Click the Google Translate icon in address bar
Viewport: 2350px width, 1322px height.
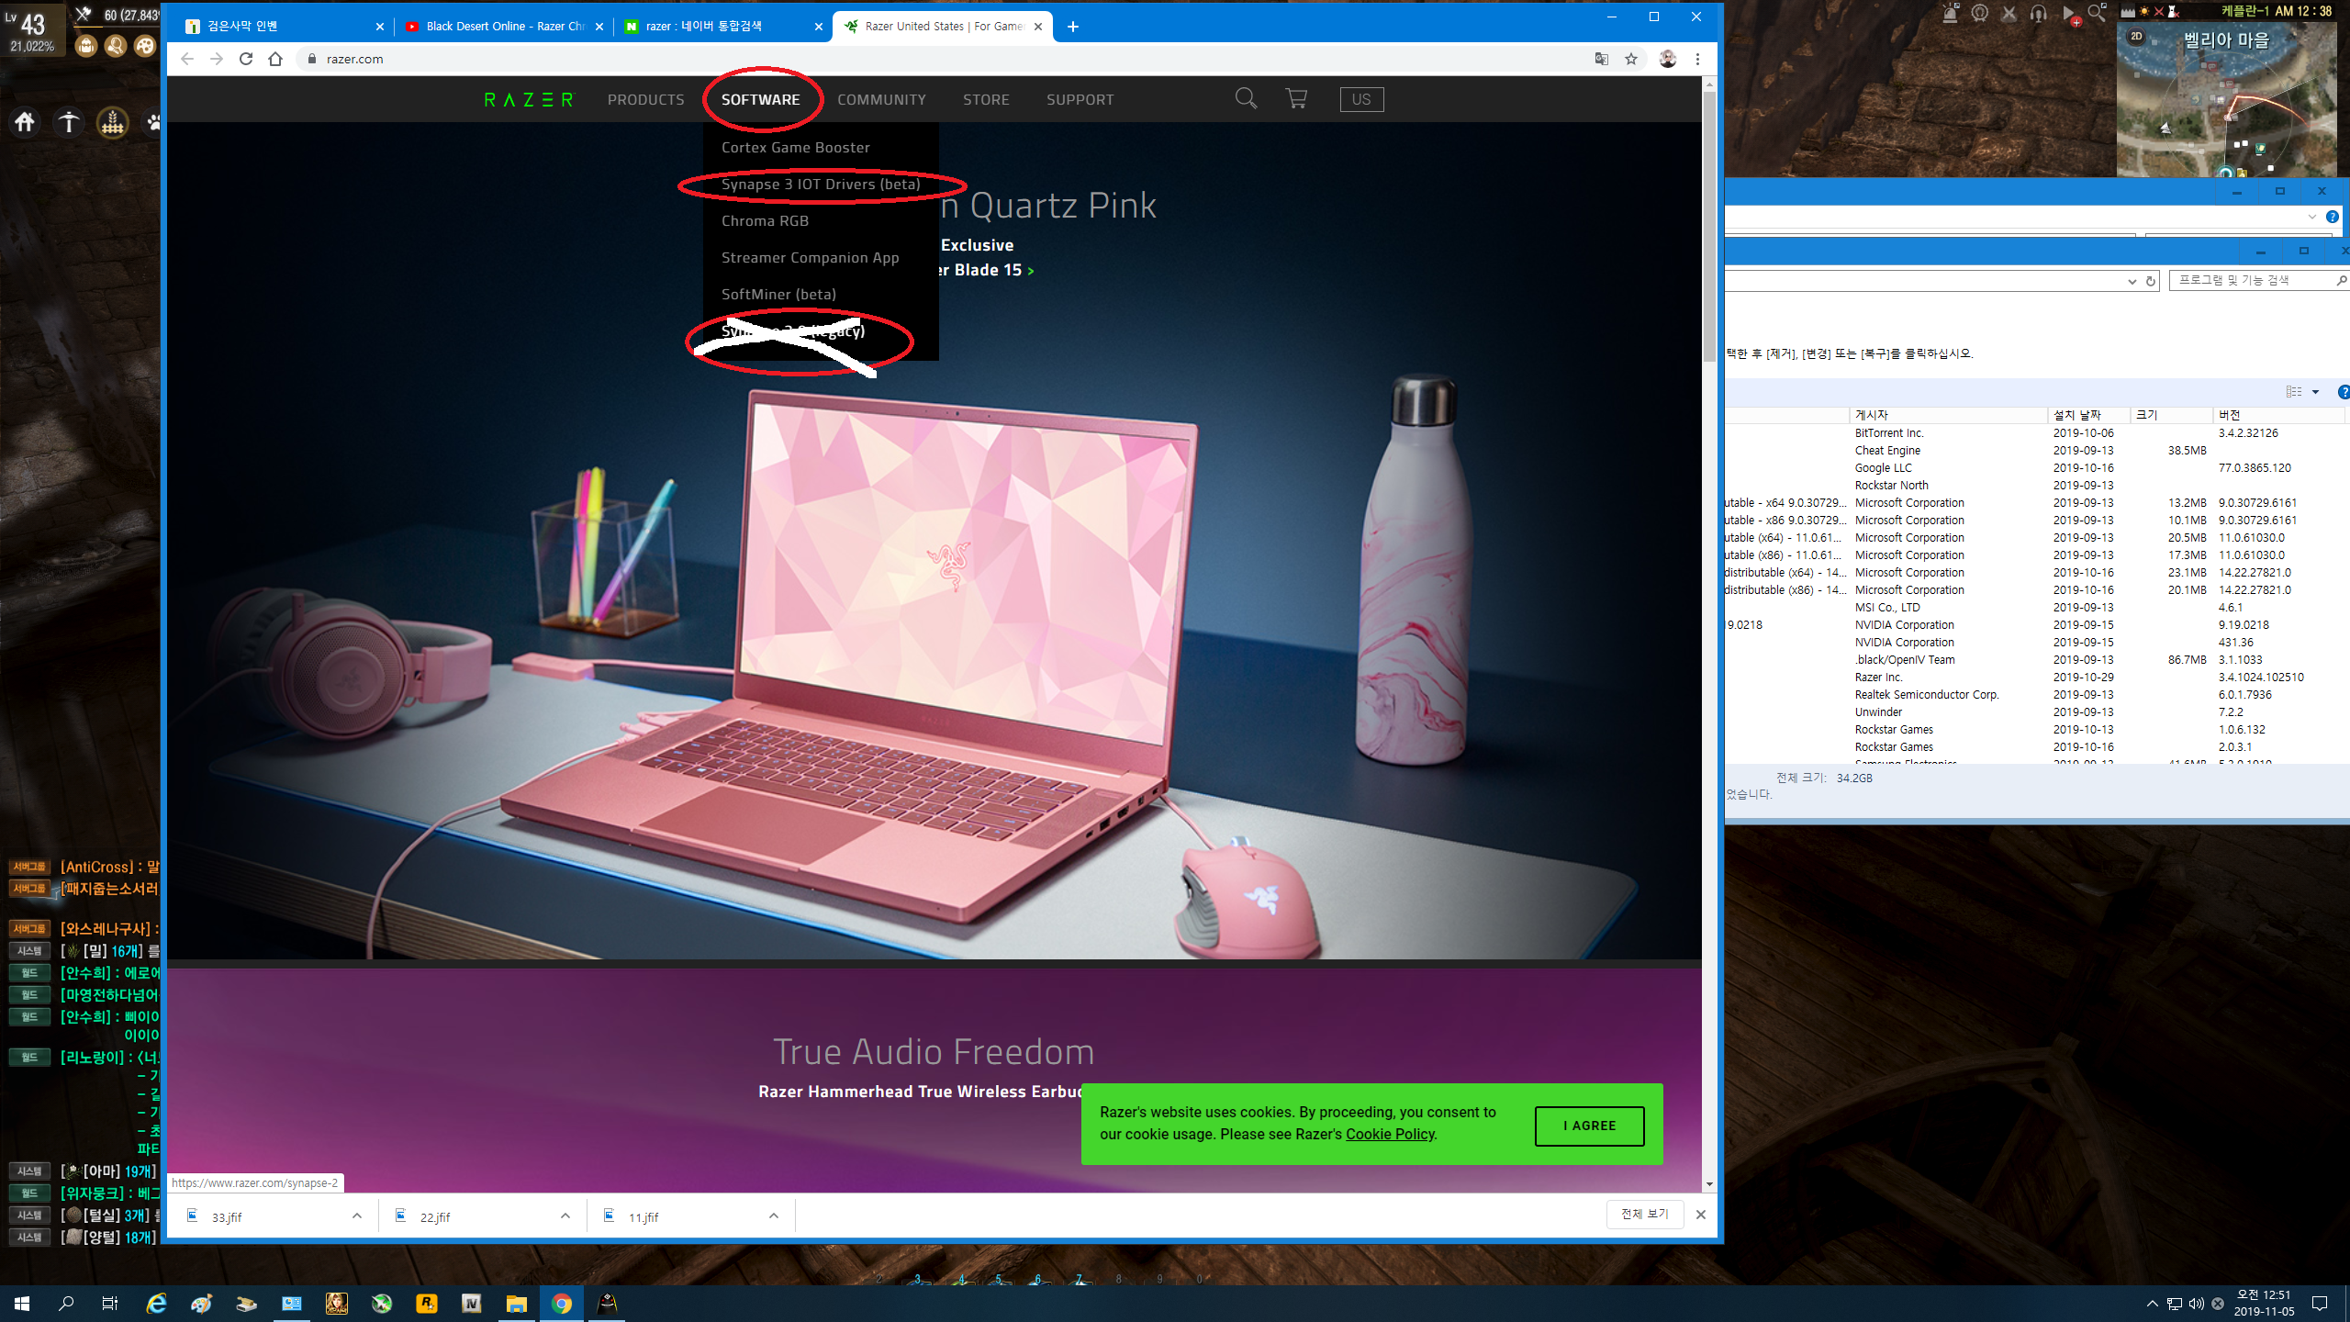[1602, 59]
